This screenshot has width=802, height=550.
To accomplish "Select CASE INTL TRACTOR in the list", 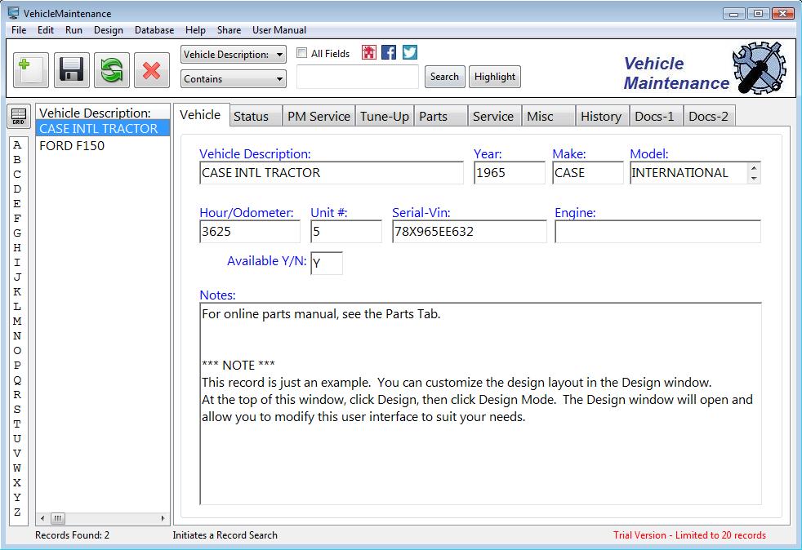I will pos(103,128).
